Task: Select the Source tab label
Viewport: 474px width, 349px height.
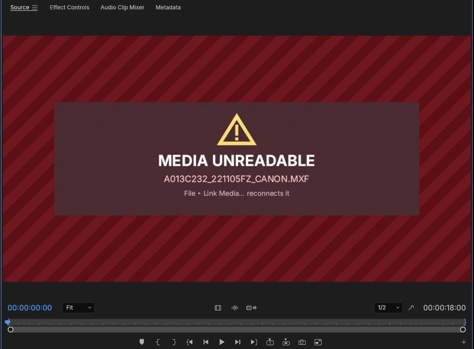Action: [x=20, y=8]
